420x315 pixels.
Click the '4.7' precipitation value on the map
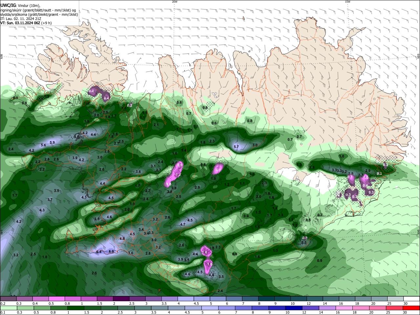point(183,225)
